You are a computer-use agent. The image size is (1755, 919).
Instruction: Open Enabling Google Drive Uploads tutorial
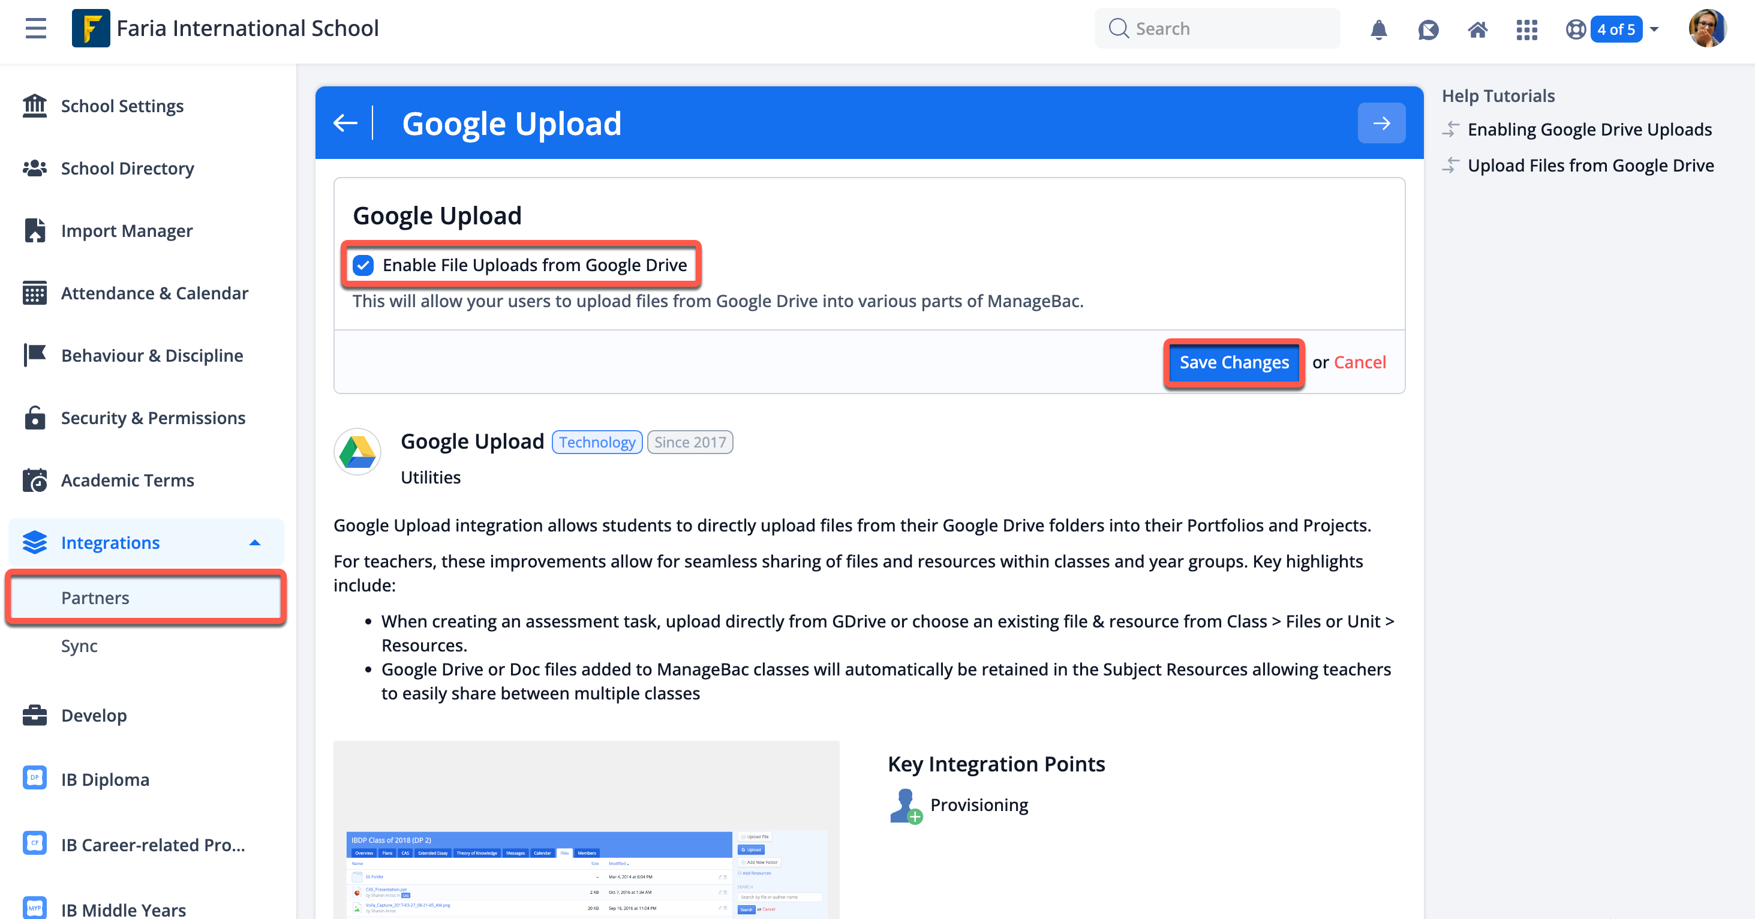[1589, 130]
